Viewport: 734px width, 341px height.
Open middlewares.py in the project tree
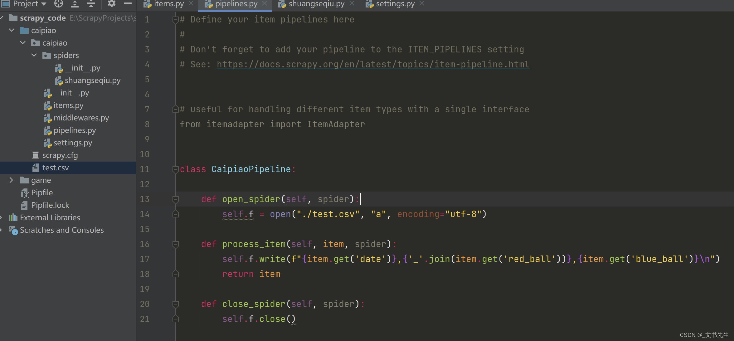(x=81, y=118)
